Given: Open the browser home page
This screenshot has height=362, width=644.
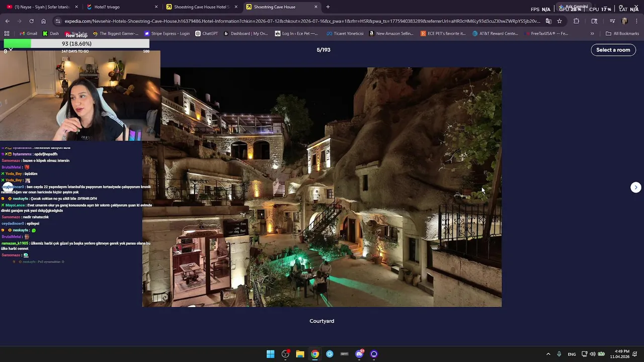Looking at the screenshot, I should [44, 21].
